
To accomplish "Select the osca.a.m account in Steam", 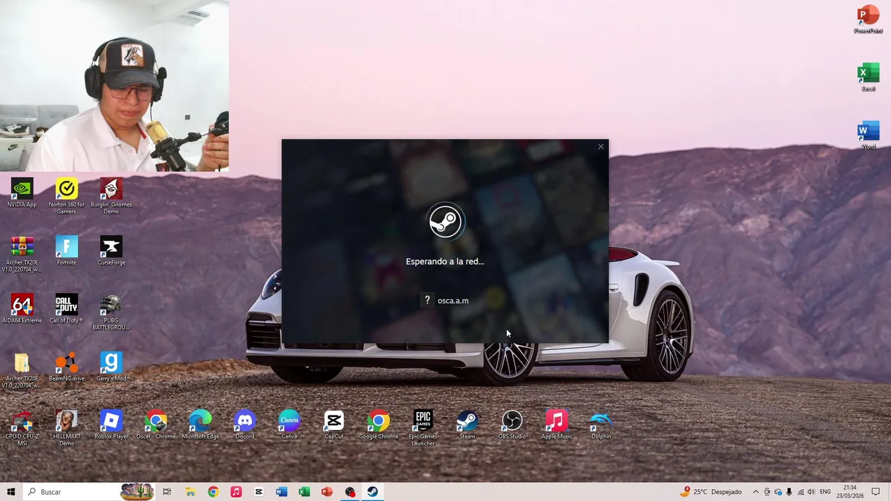I will pyautogui.click(x=445, y=301).
